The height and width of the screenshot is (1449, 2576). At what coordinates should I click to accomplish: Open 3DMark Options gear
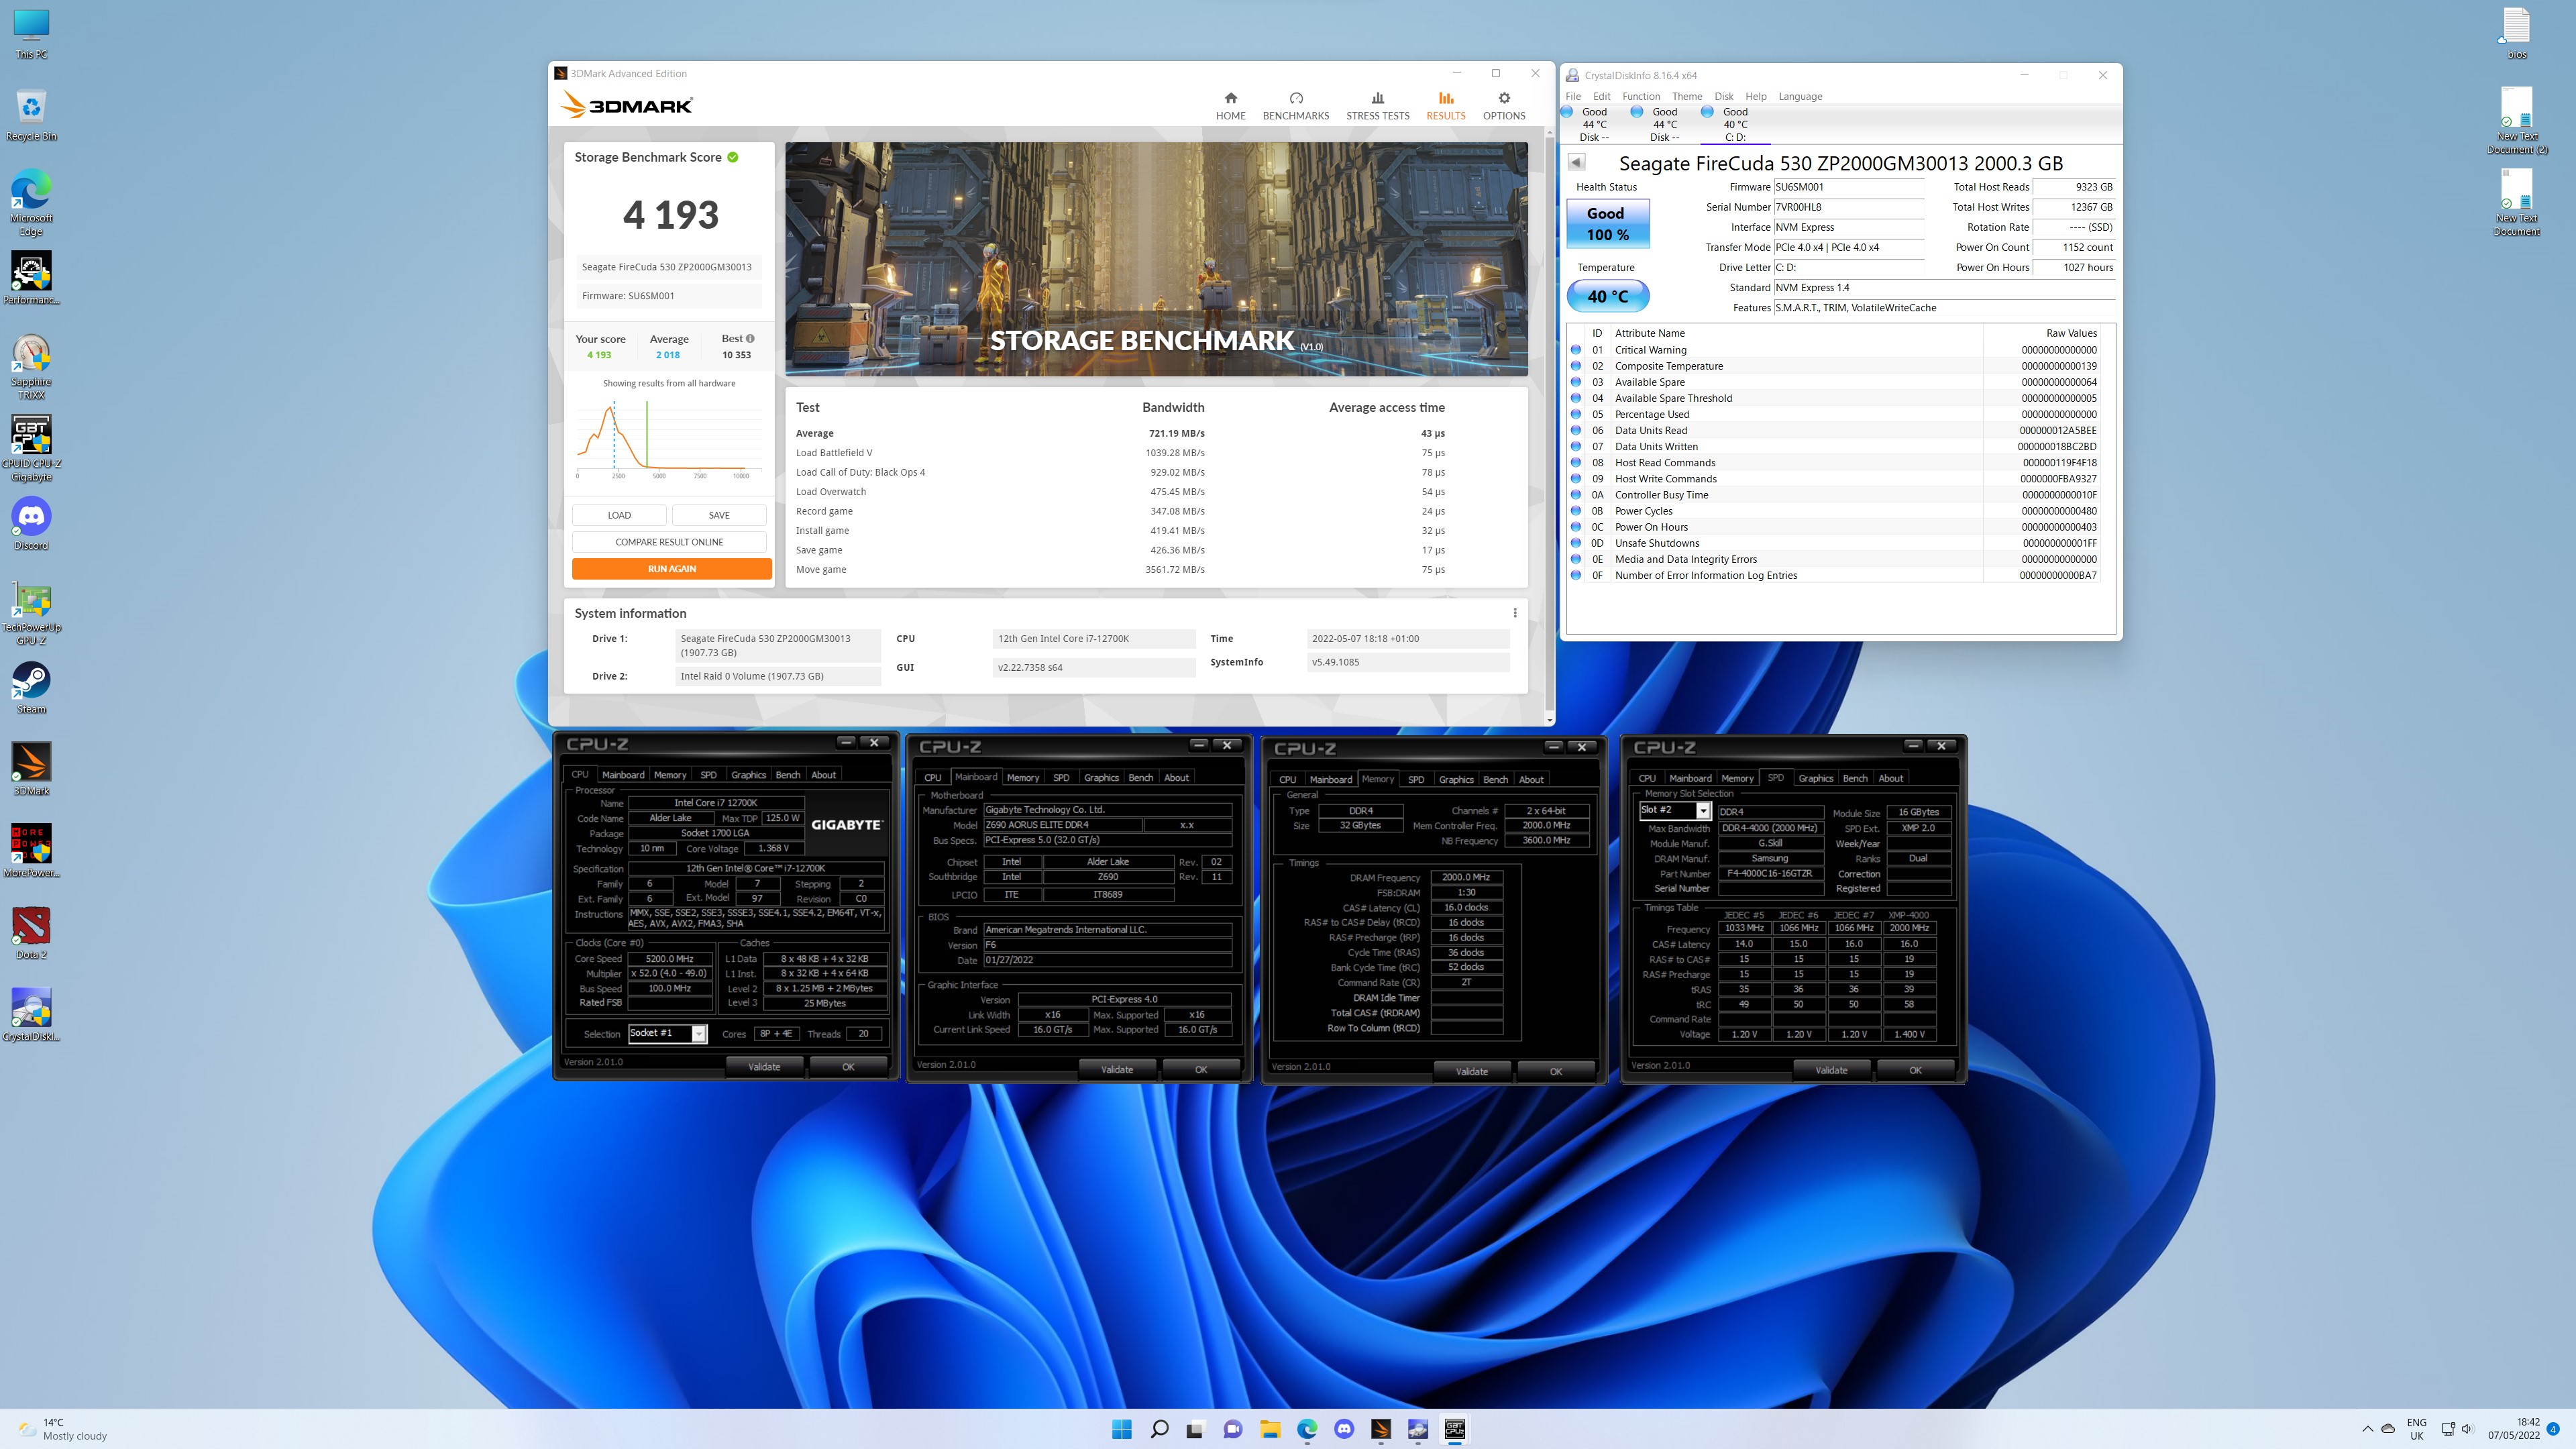1503,106
